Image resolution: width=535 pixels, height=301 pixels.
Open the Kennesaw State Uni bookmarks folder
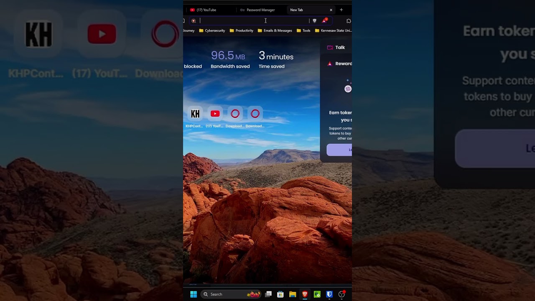coord(333,31)
